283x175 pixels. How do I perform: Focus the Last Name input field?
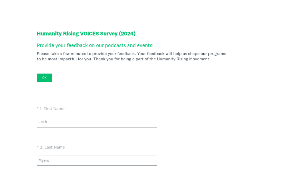click(x=97, y=160)
